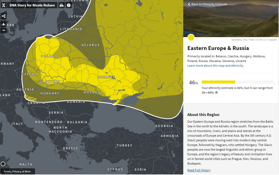Click Terms, Privacy, & More
The image size is (279, 175).
click(17, 171)
